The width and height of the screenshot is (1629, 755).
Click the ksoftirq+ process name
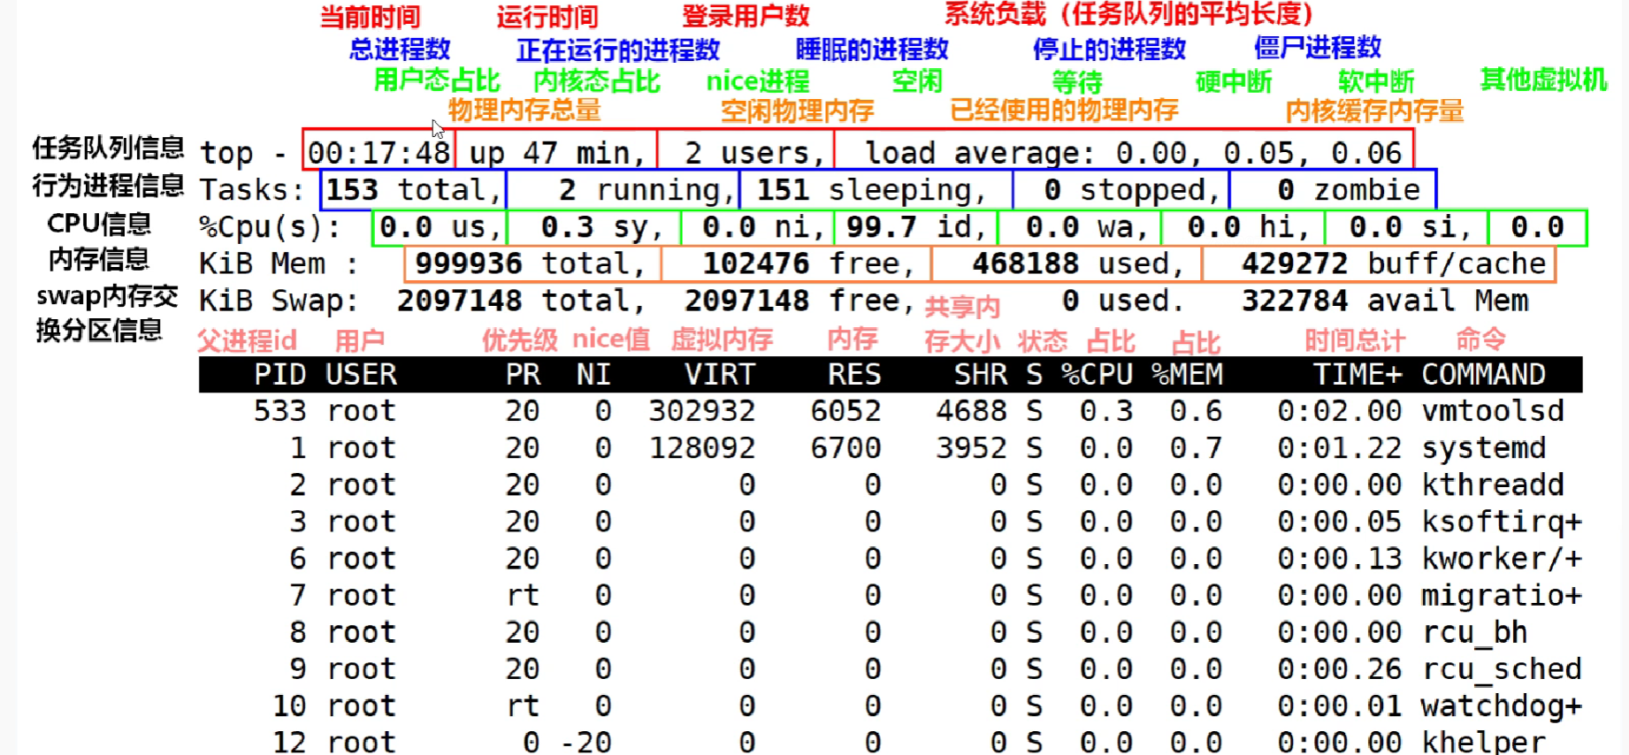1502,522
